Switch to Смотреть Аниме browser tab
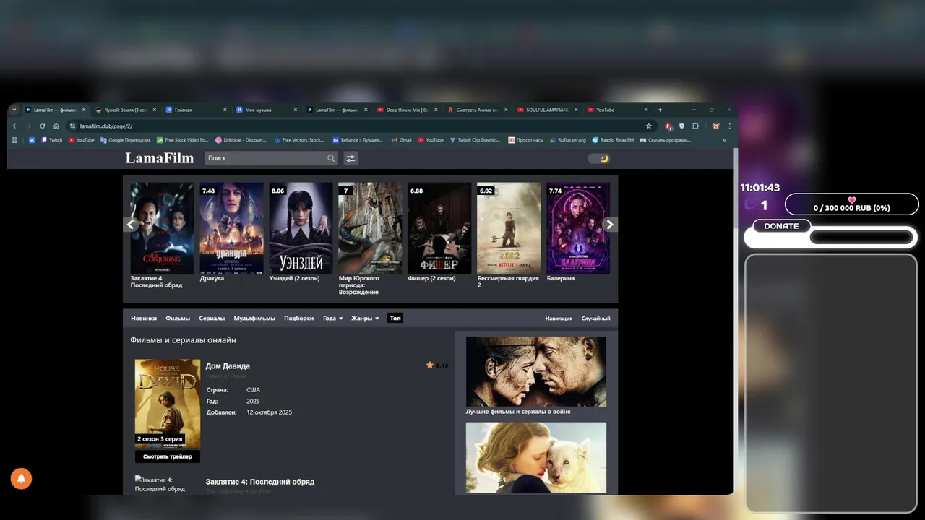The height and width of the screenshot is (520, 925). (x=478, y=110)
